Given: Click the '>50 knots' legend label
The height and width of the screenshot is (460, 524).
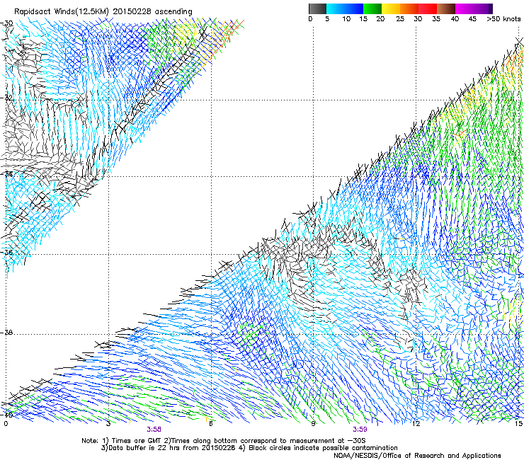Looking at the screenshot, I should pyautogui.click(x=503, y=19).
